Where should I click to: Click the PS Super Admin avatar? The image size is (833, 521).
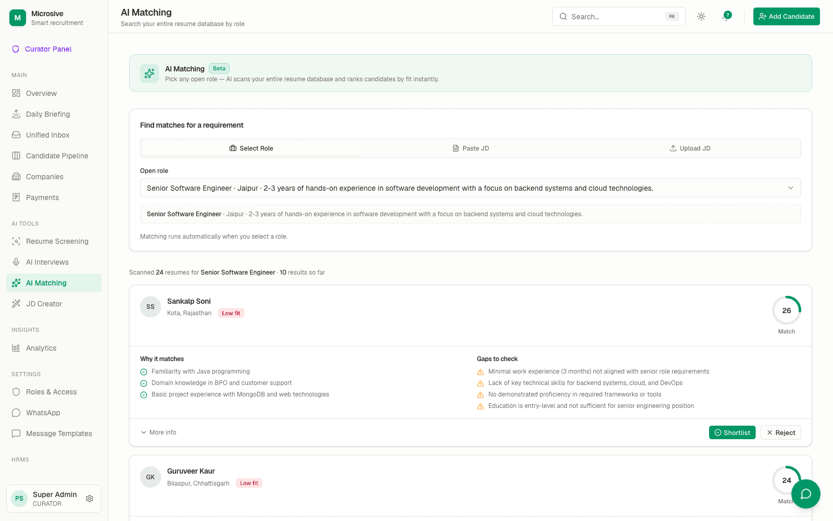coord(19,499)
